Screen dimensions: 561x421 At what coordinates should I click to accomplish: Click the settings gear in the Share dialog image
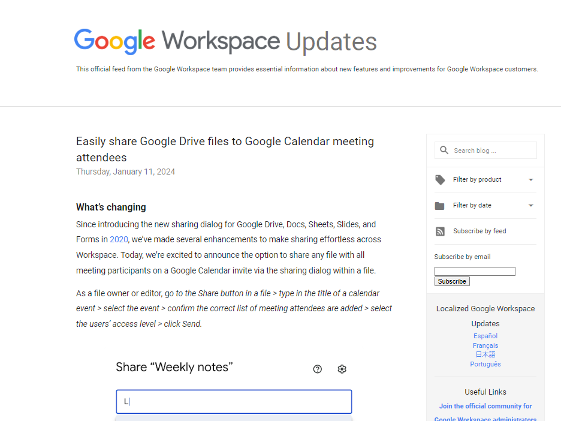(342, 369)
